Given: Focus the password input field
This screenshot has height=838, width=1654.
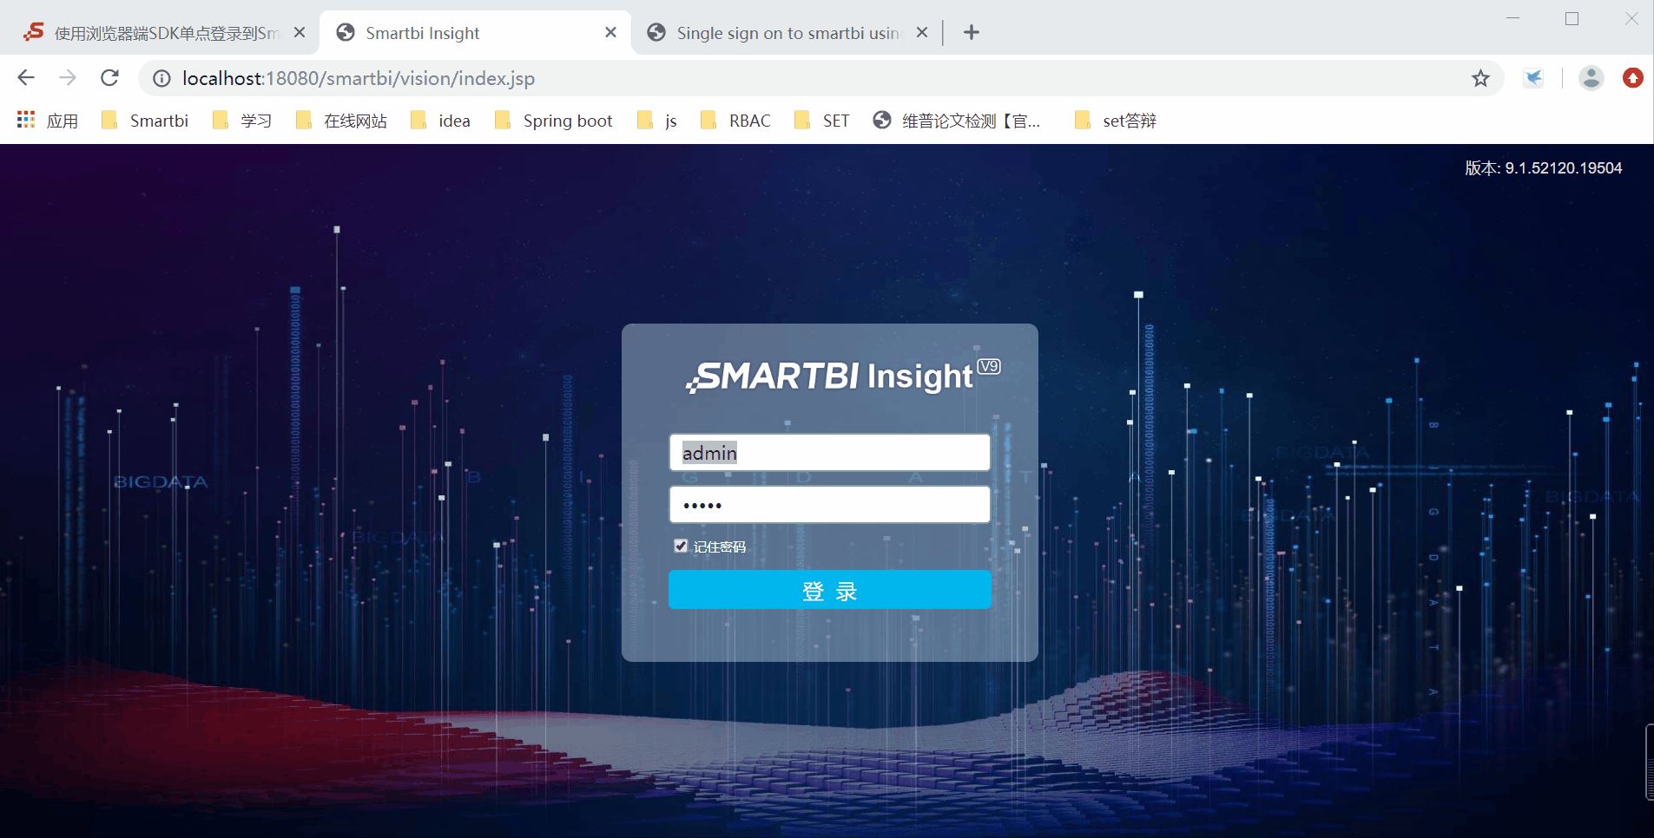Looking at the screenshot, I should (829, 505).
